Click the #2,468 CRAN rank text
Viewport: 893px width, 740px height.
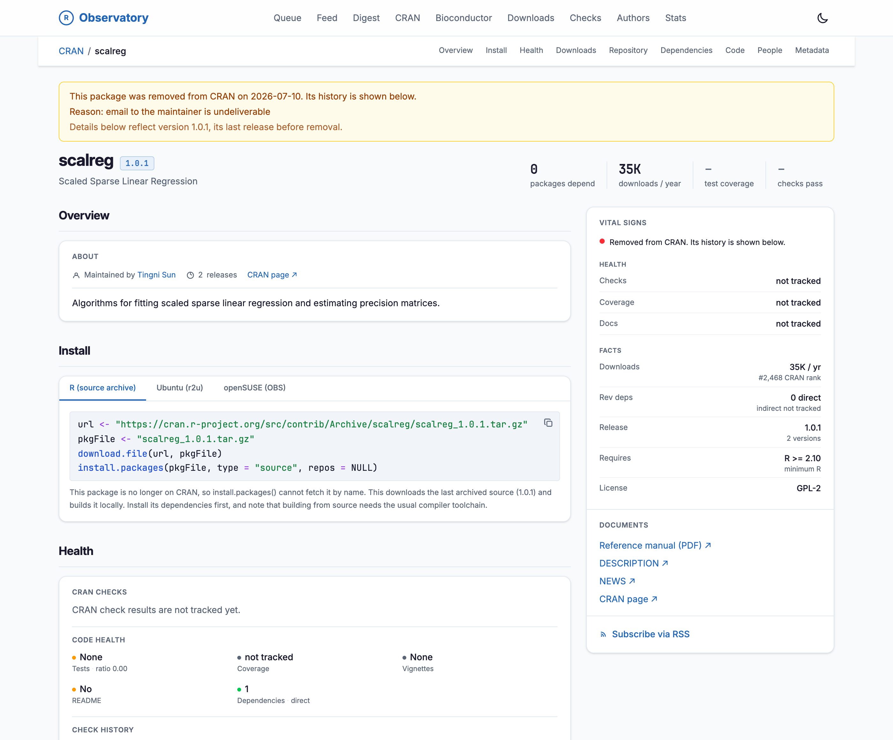(x=789, y=378)
